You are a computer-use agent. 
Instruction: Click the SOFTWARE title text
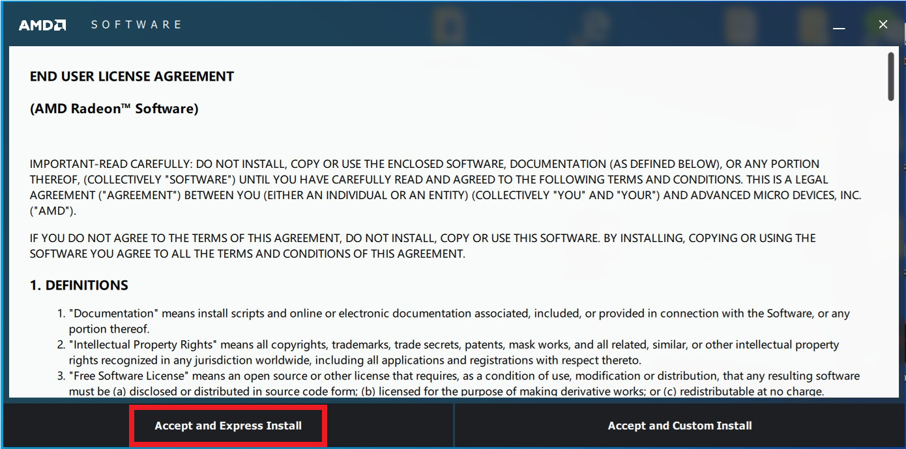[x=136, y=25]
